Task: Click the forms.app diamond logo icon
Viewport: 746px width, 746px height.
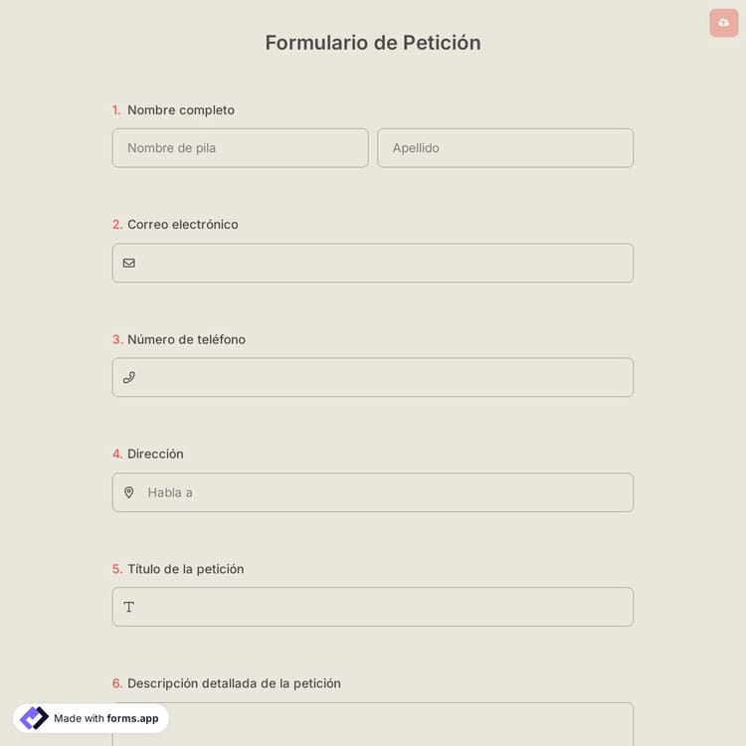Action: coord(34,718)
